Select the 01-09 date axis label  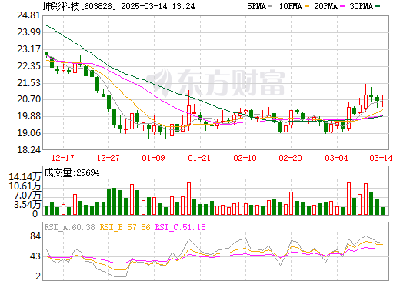(x=153, y=158)
